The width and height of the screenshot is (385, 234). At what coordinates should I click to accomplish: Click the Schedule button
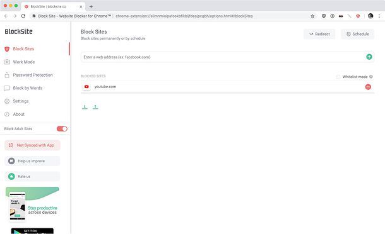point(357,34)
